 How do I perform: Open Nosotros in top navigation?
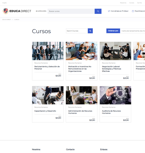point(123,3)
